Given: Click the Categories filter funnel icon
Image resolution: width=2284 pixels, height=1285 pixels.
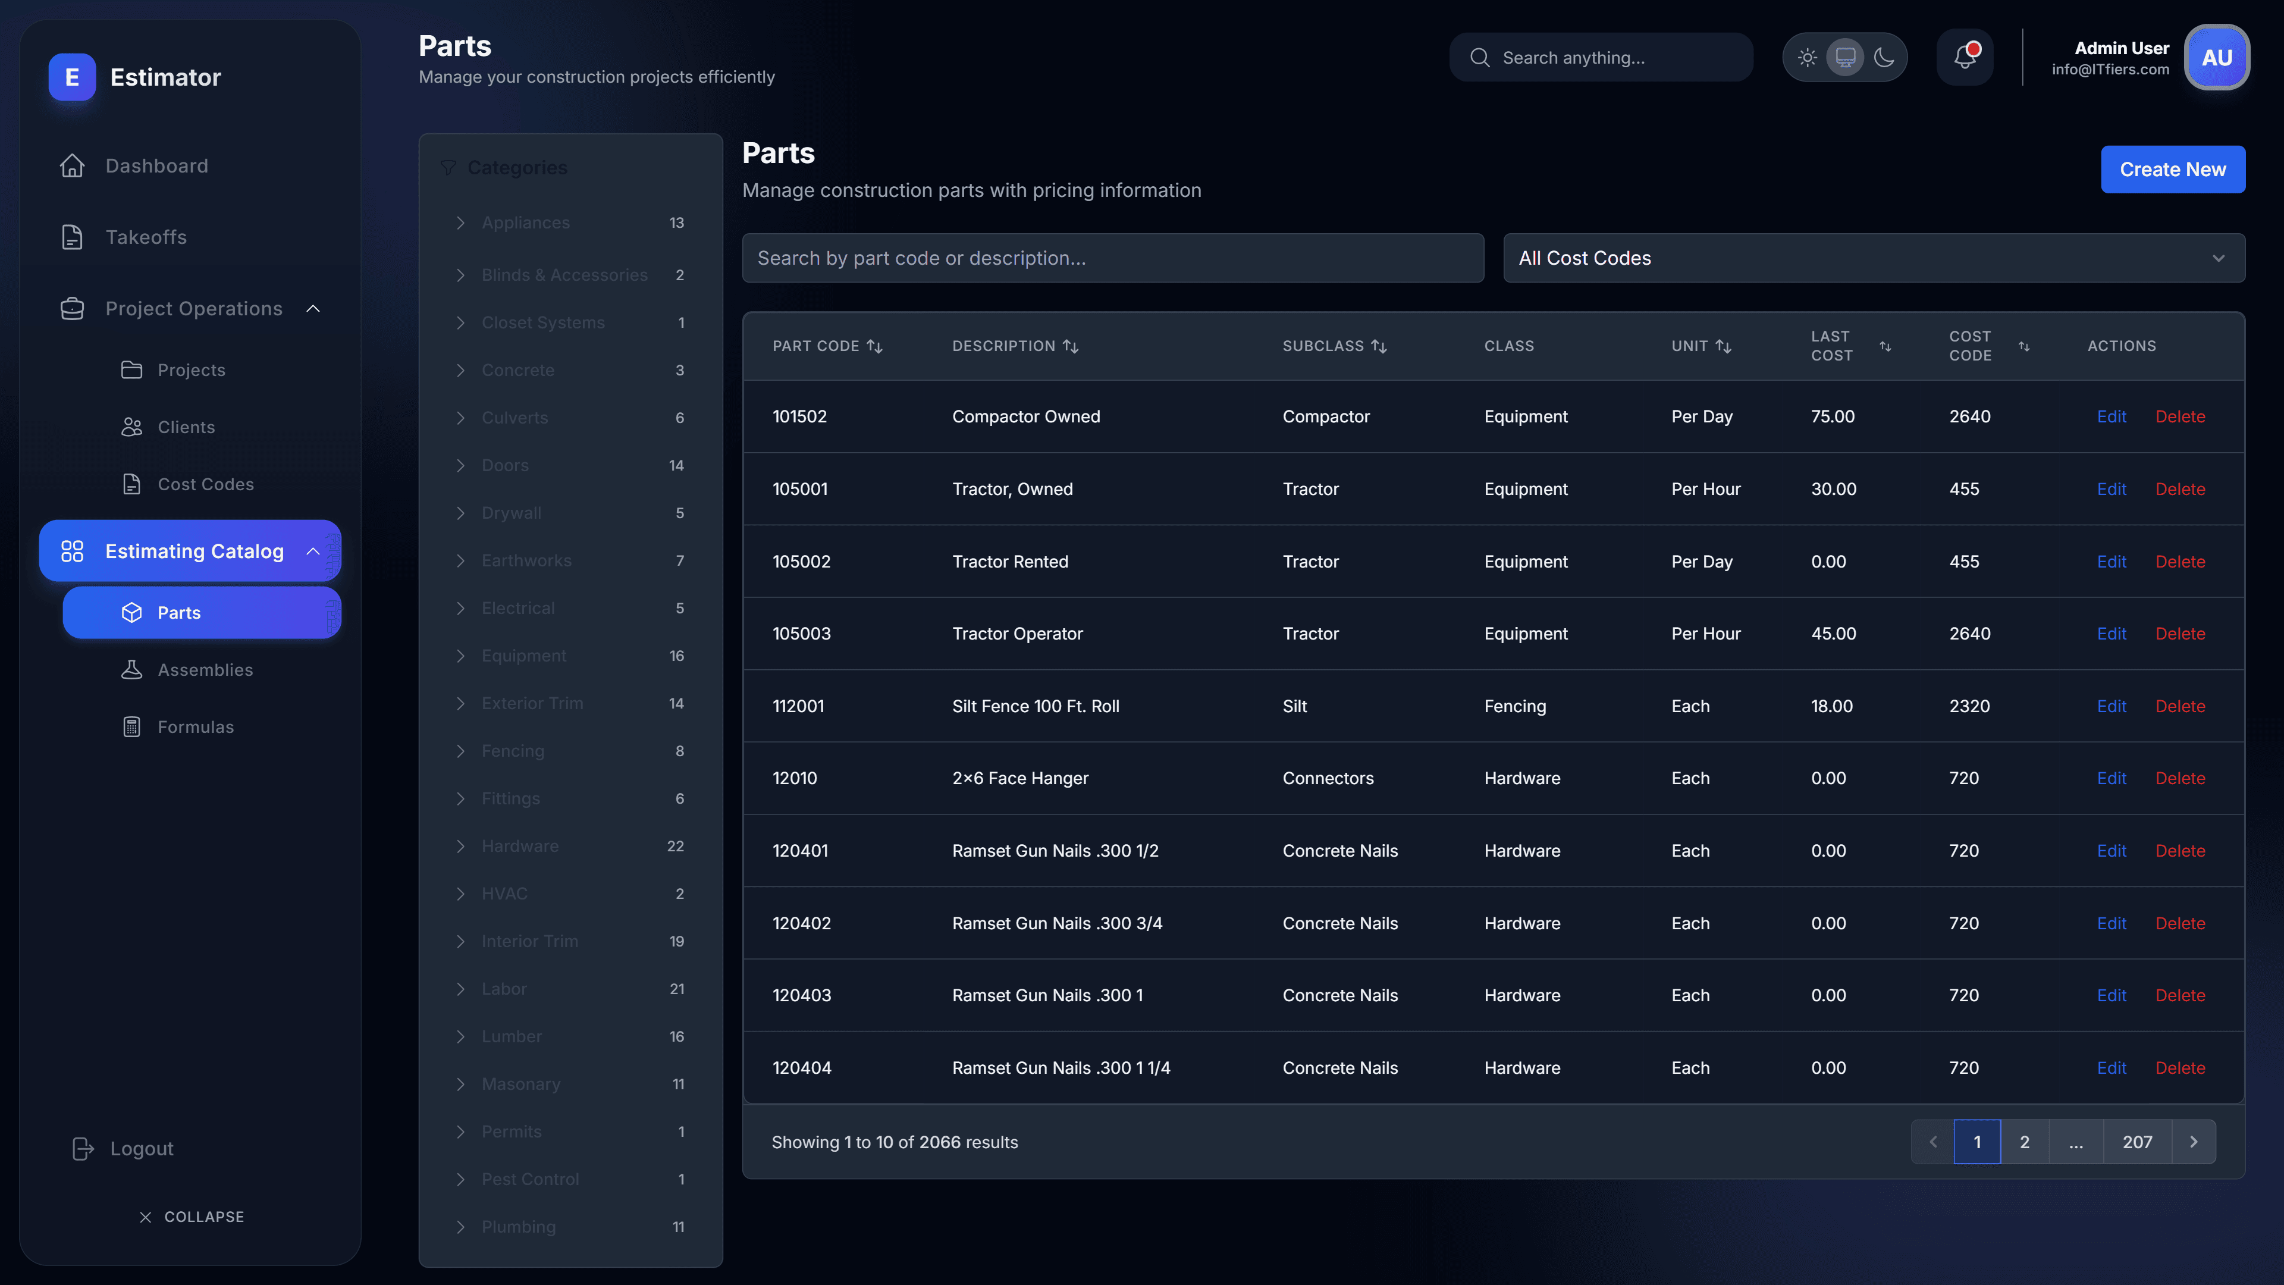Looking at the screenshot, I should [448, 168].
